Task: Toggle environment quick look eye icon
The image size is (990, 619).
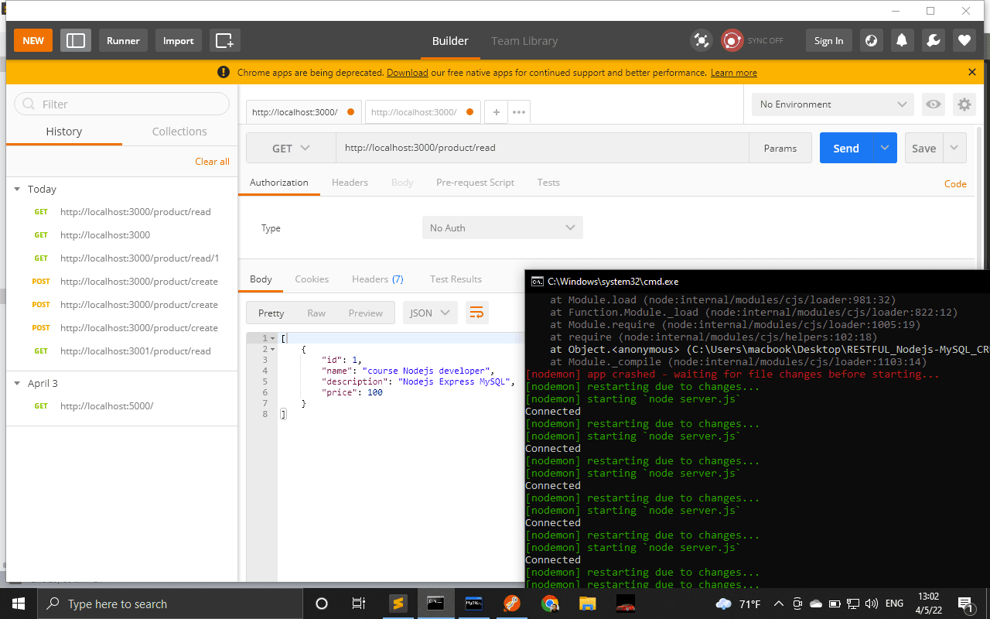Action: (934, 104)
